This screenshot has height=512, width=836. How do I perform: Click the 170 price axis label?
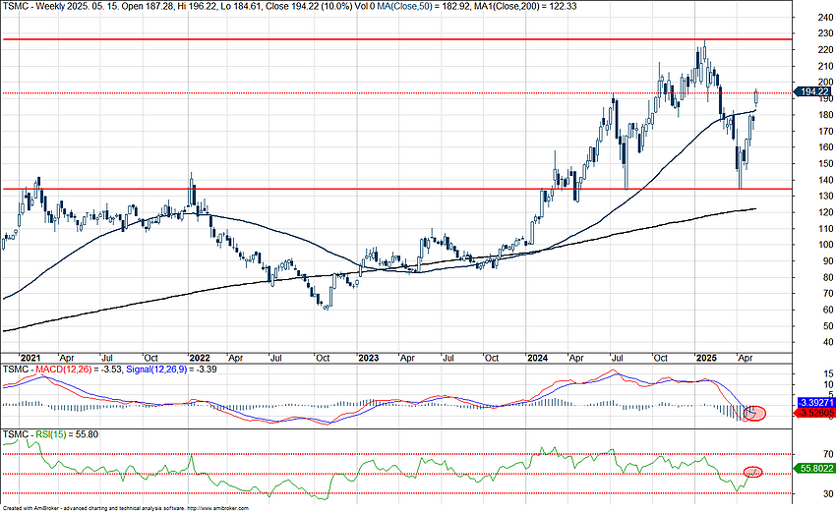(826, 131)
